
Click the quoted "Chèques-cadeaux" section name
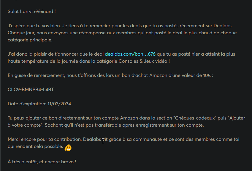point(195,118)
